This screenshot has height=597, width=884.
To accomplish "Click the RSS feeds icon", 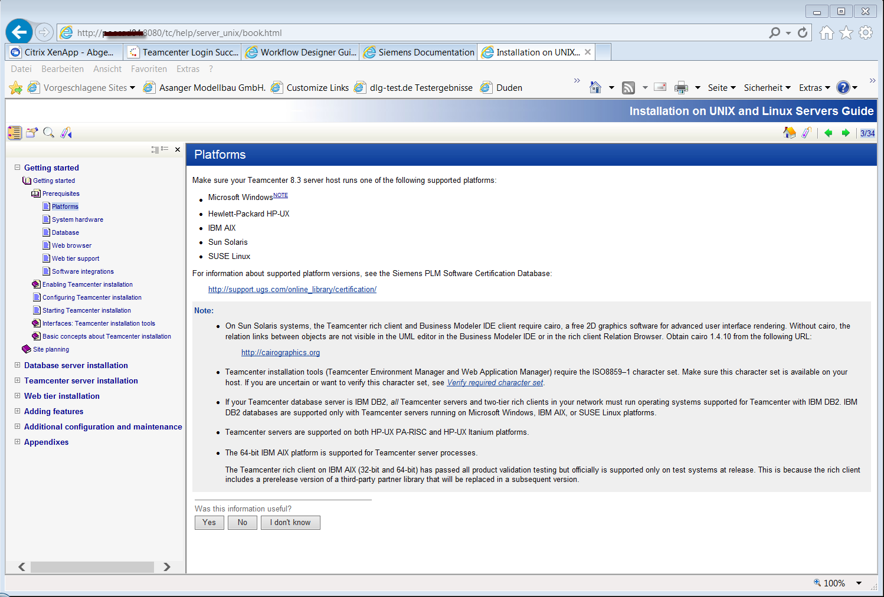I will [x=628, y=88].
